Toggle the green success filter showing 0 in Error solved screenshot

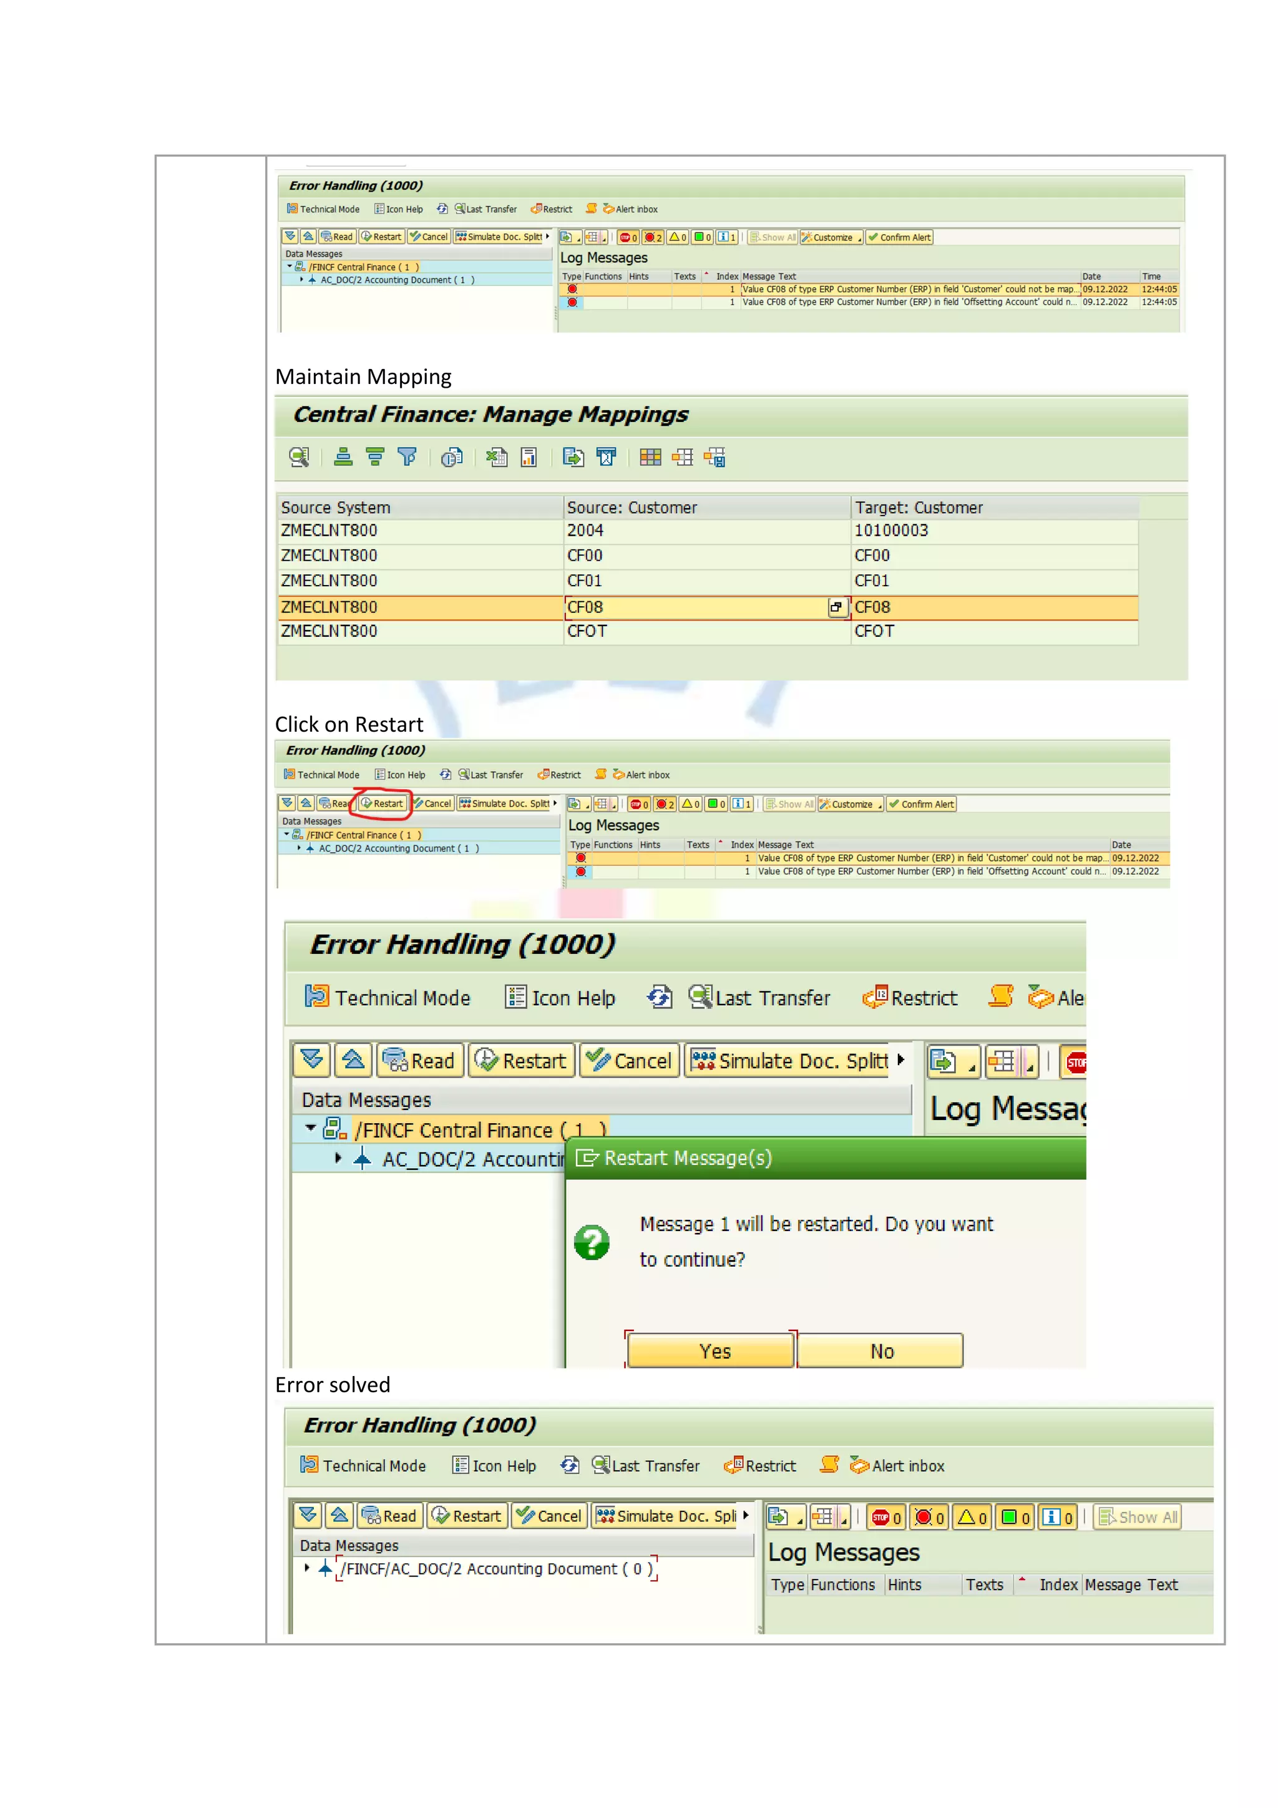pyautogui.click(x=1015, y=1516)
